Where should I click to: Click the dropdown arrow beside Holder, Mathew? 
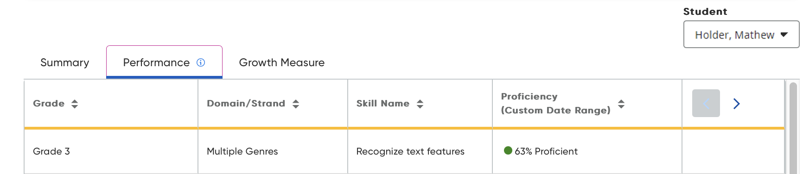point(784,35)
